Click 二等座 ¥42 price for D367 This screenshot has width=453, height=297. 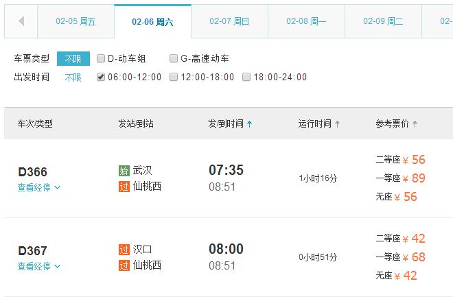(x=400, y=239)
